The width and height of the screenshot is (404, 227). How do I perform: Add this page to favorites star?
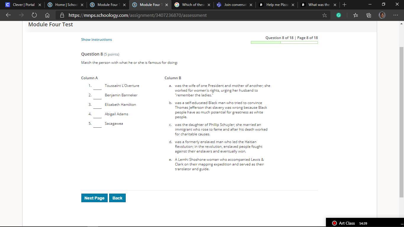click(324, 15)
